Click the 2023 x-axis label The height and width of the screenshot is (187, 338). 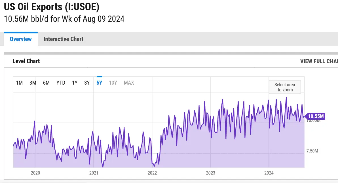210,173
